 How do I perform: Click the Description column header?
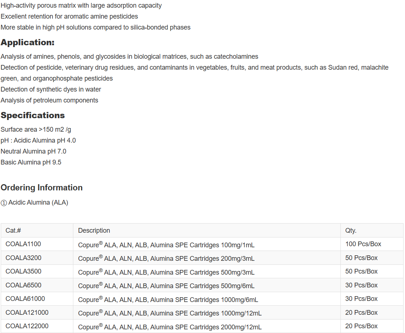[94, 231]
